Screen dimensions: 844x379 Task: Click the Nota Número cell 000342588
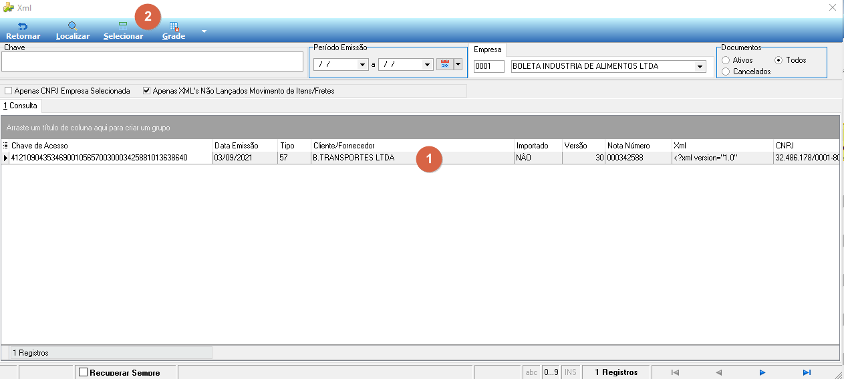coord(638,158)
